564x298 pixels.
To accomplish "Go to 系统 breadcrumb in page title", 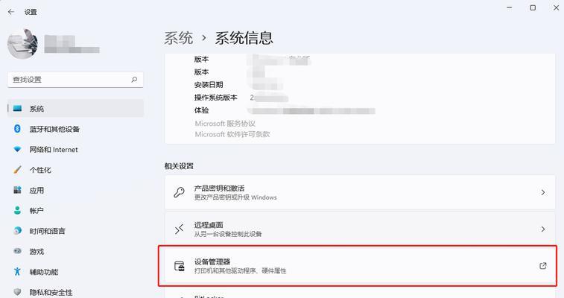I will [178, 38].
